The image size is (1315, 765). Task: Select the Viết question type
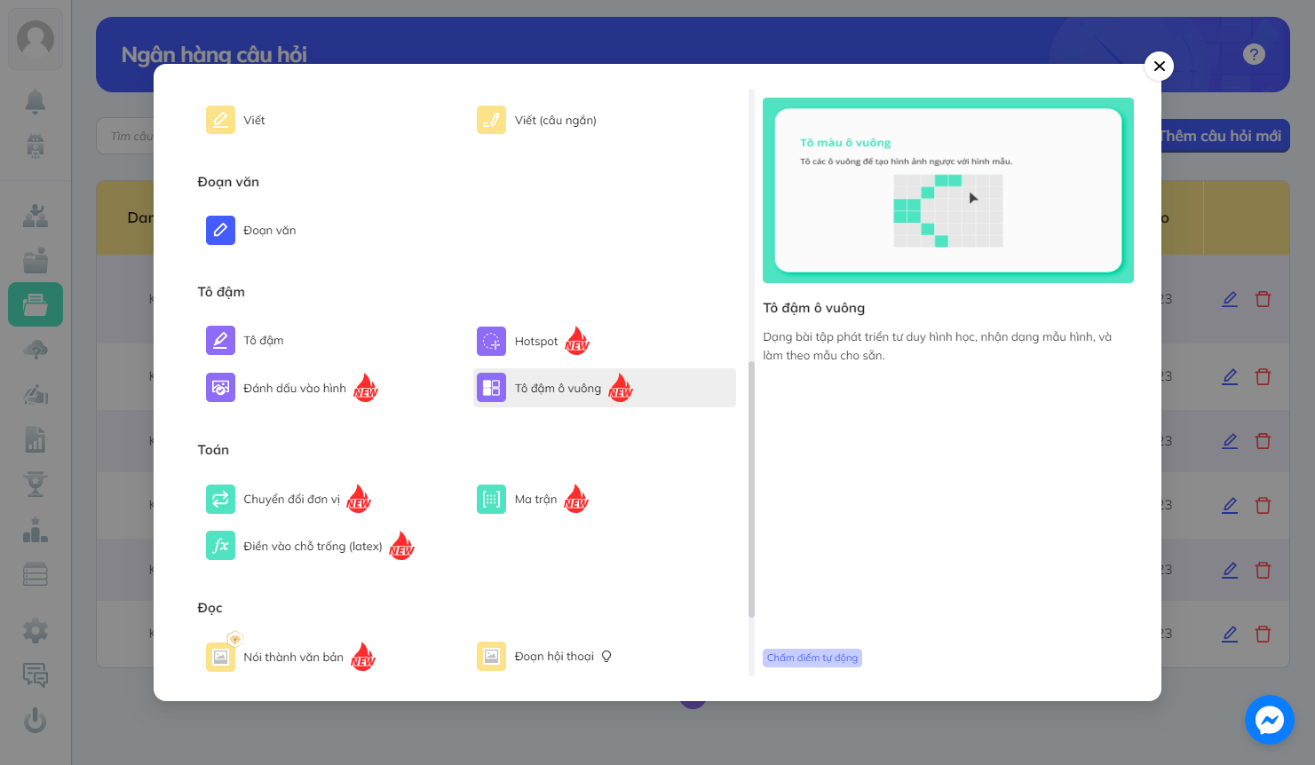236,120
